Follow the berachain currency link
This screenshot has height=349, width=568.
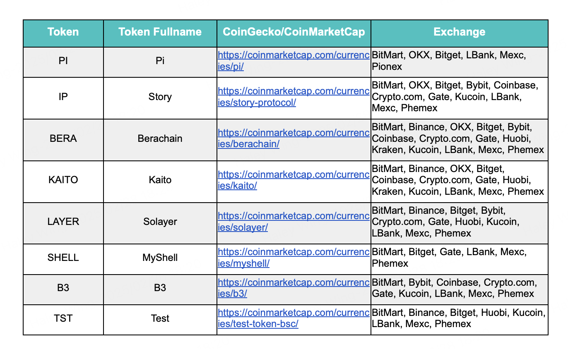pos(294,139)
